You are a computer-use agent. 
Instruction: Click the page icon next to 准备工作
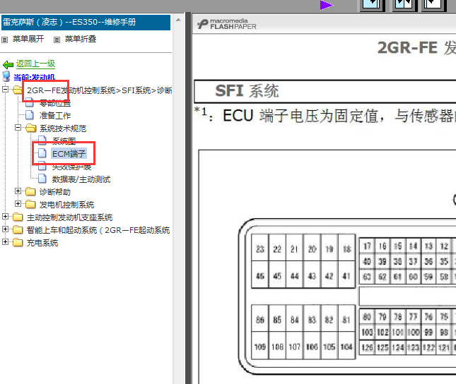pyautogui.click(x=30, y=115)
